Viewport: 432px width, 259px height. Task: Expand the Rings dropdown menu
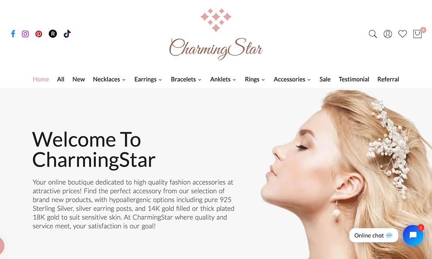point(255,79)
